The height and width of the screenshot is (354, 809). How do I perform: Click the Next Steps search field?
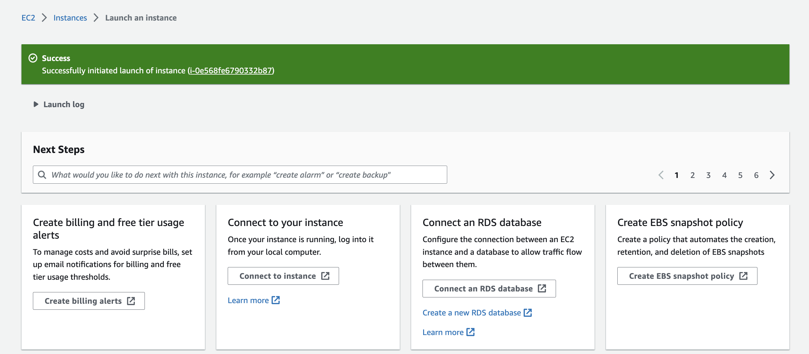pos(240,175)
